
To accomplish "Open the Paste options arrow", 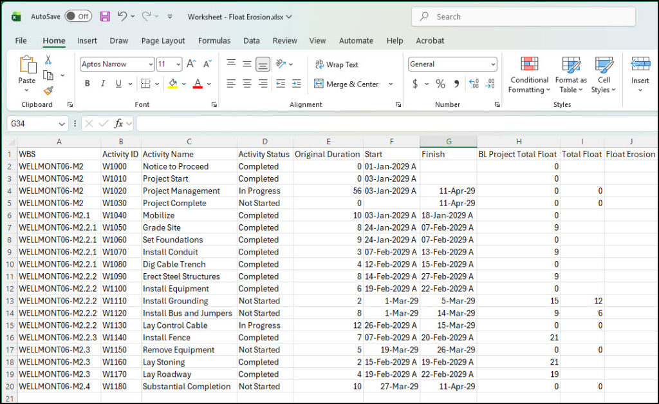I will [x=26, y=90].
